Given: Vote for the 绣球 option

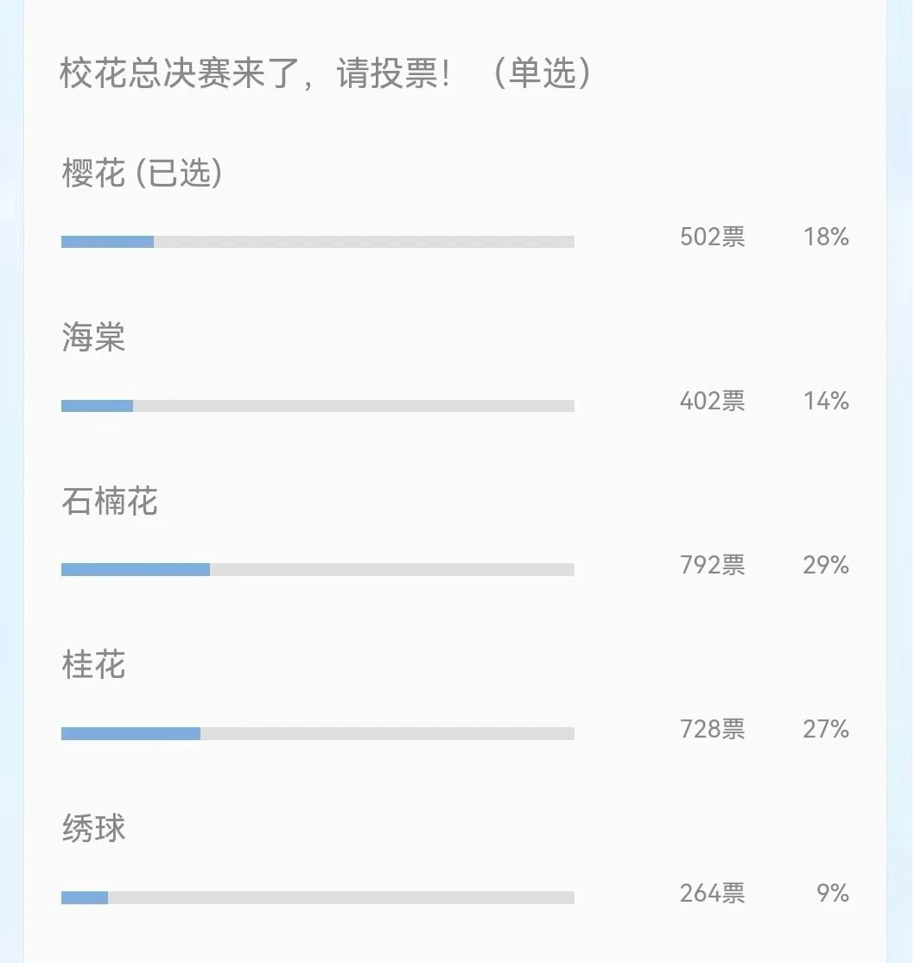Looking at the screenshot, I should pos(94,830).
